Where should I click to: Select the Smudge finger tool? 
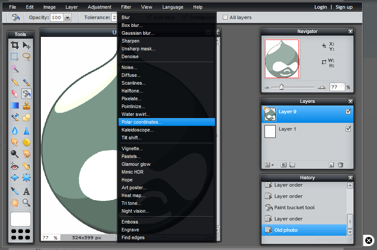pyautogui.click(x=15, y=142)
